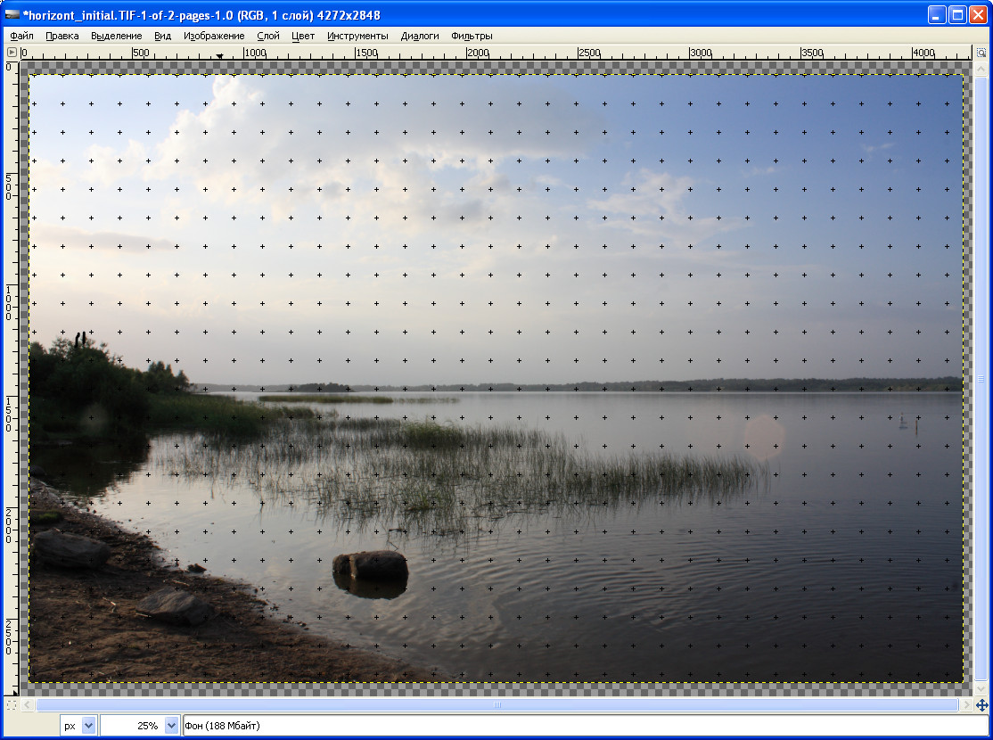The width and height of the screenshot is (993, 740).
Task: Click the horizontal scrollbar thumb
Action: tap(497, 704)
